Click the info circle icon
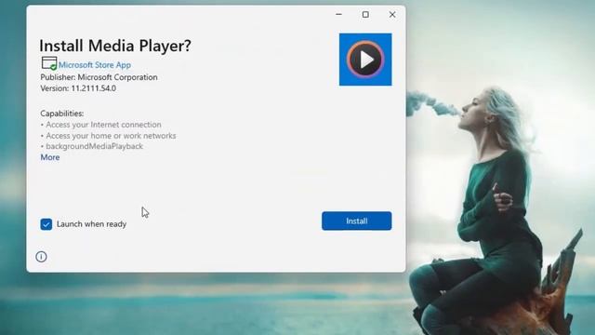This screenshot has width=595, height=335. (41, 257)
